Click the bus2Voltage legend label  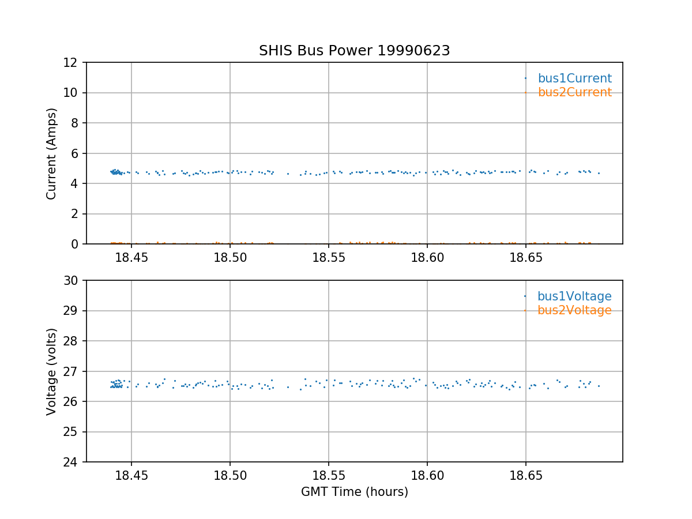(x=574, y=310)
